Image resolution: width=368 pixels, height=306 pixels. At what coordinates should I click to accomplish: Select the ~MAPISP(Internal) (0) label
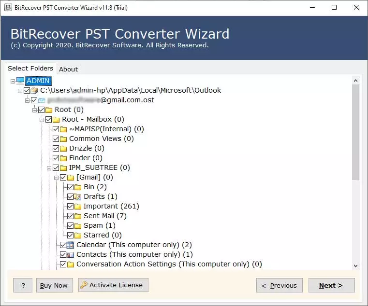[106, 129]
